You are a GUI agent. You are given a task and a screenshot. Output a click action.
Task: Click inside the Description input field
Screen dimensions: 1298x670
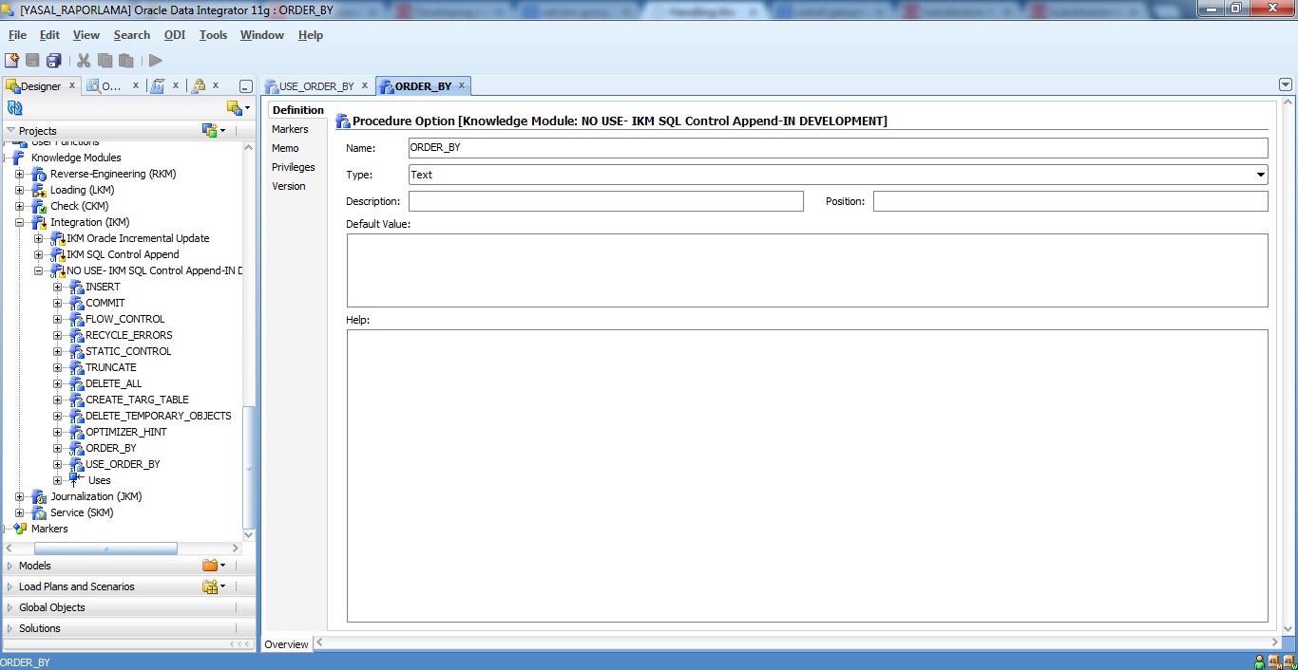click(604, 200)
